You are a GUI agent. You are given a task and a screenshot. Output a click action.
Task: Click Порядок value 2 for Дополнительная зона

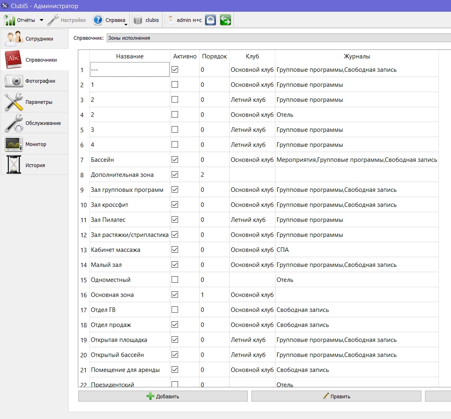point(214,174)
